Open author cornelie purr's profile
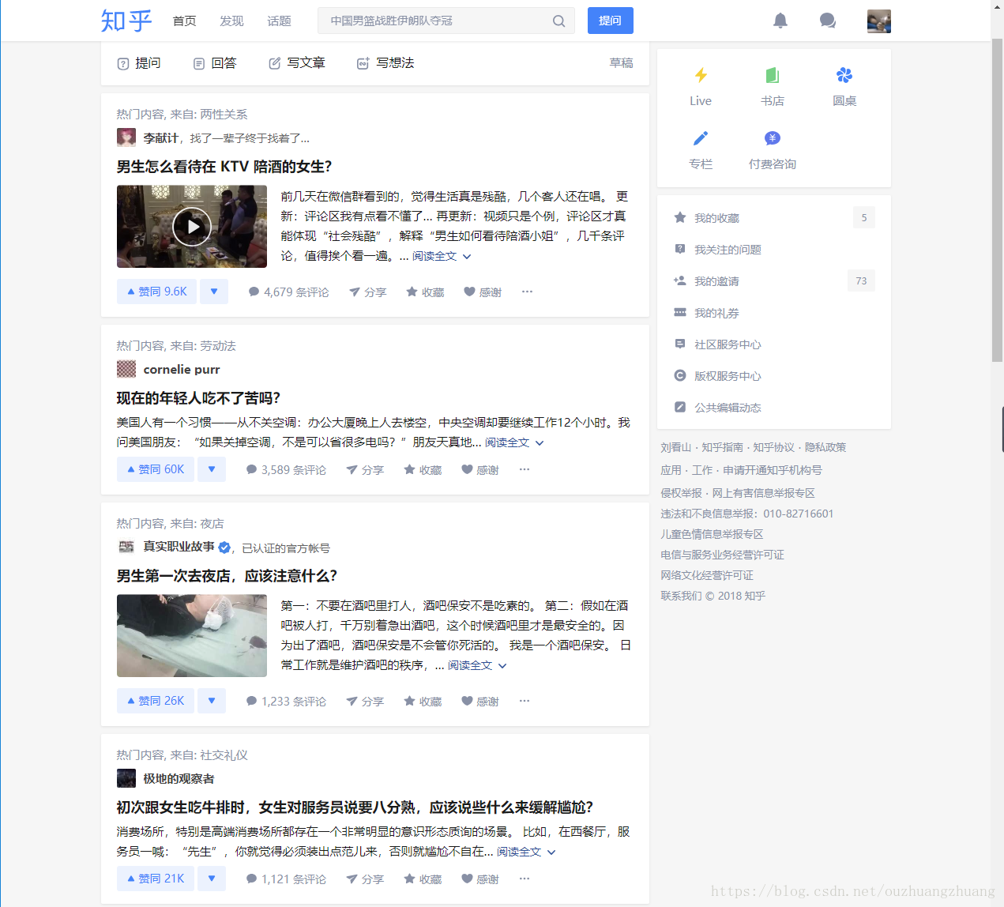This screenshot has width=1004, height=907. coord(182,370)
